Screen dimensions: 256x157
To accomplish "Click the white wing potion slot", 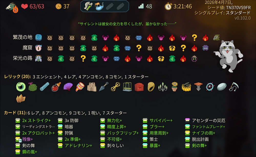I will click(x=88, y=6).
